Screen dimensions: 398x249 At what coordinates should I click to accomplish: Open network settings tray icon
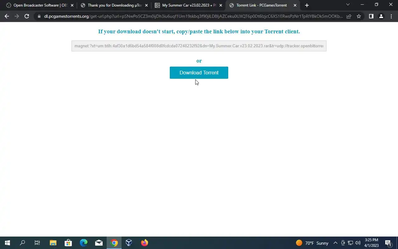(350, 243)
